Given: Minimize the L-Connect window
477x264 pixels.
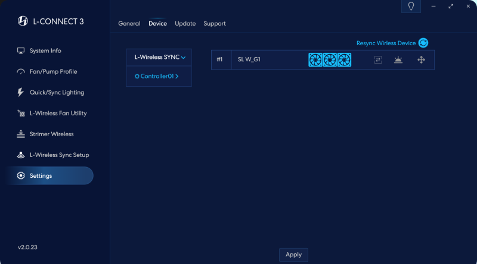Looking at the screenshot, I should (x=433, y=6).
